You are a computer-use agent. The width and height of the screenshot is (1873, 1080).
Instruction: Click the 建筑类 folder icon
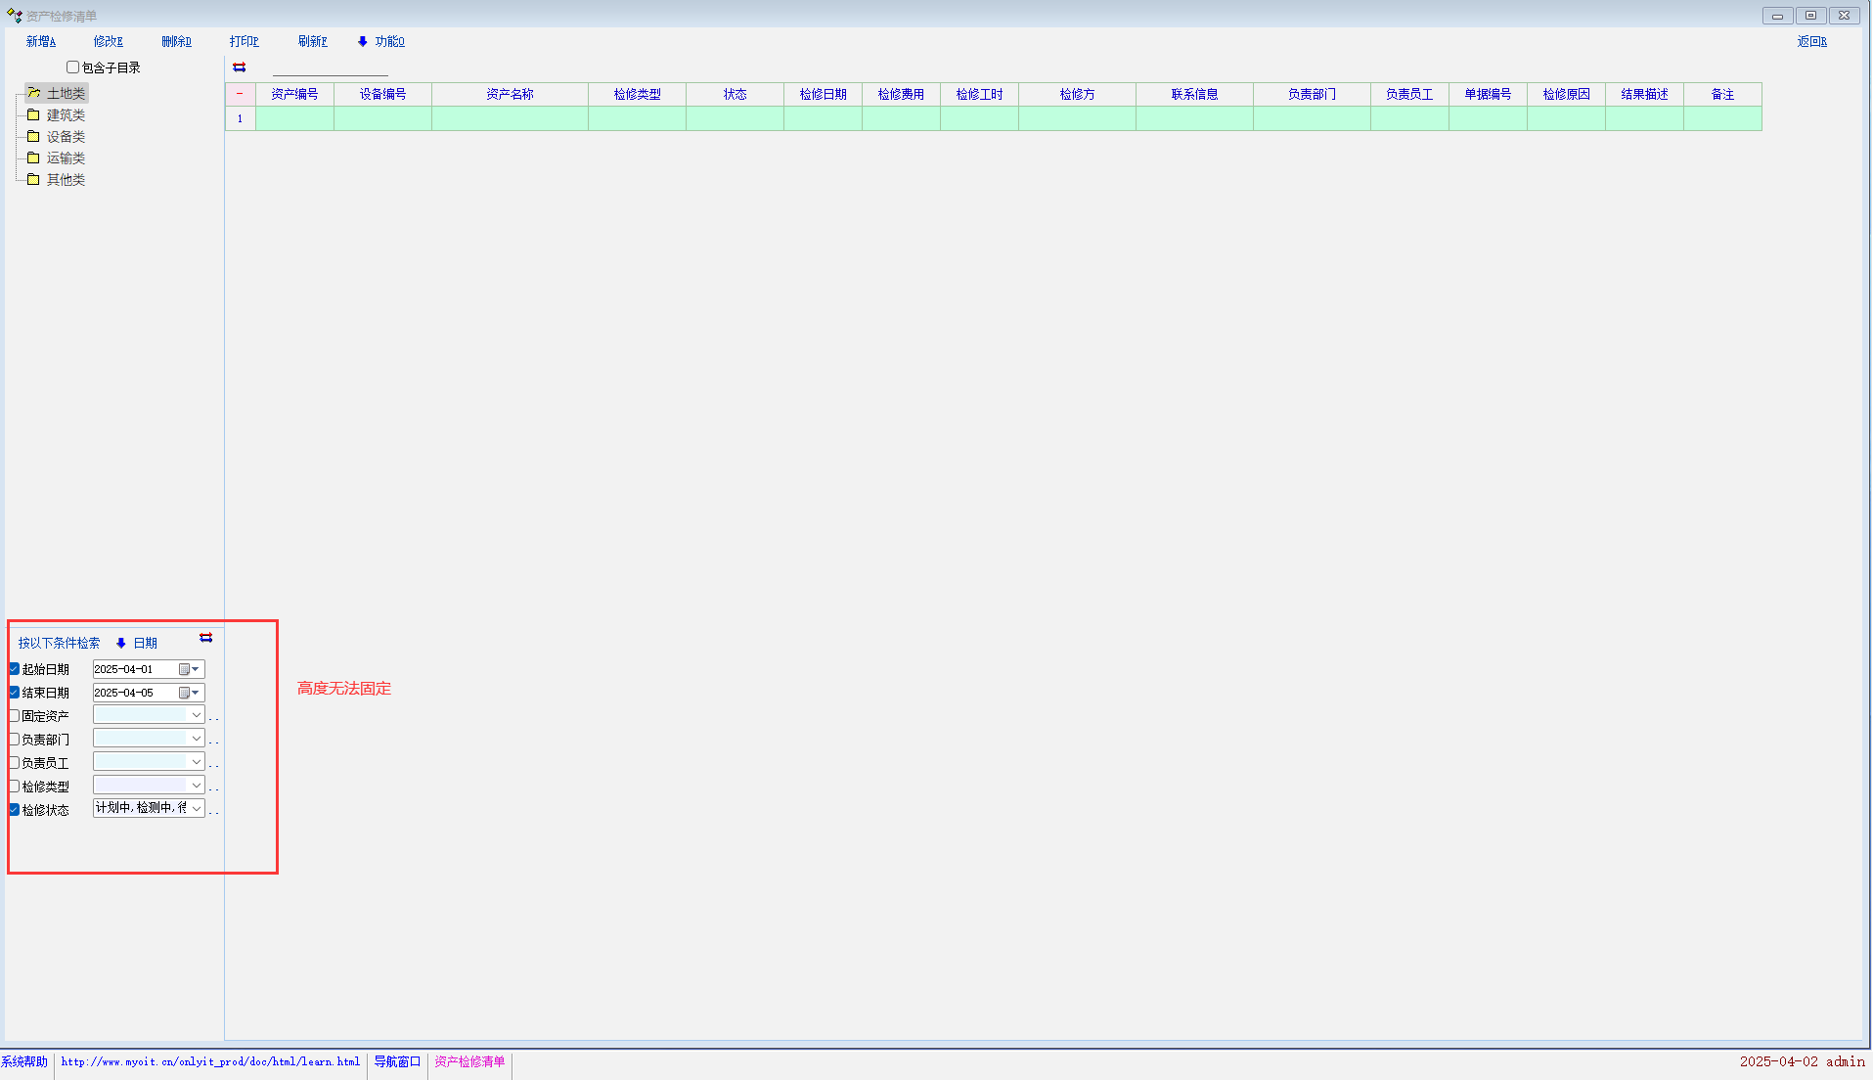pos(33,115)
